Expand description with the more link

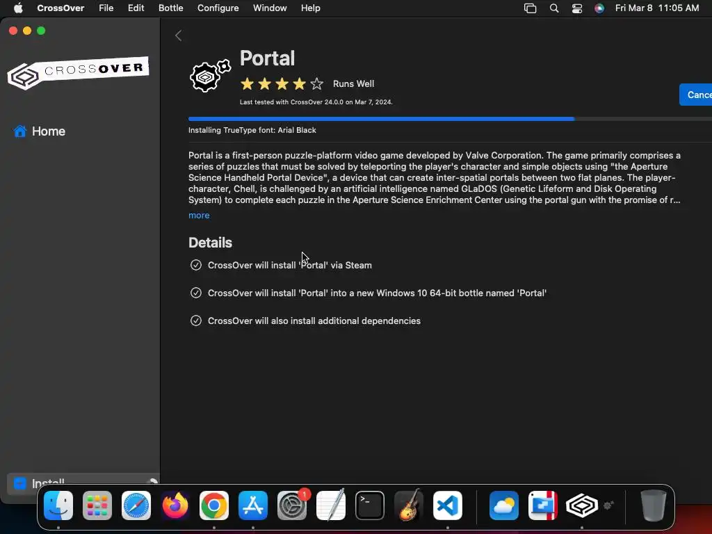click(199, 216)
